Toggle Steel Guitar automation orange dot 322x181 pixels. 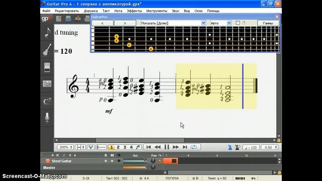(159, 161)
